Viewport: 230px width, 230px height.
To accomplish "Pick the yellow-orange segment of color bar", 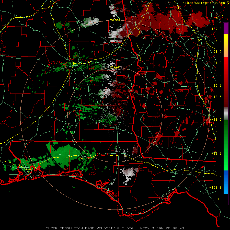I will pyautogui.click(x=226, y=45).
